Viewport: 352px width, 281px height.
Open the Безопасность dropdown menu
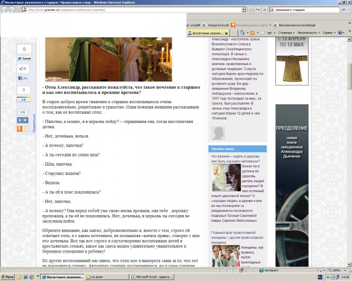(x=308, y=33)
